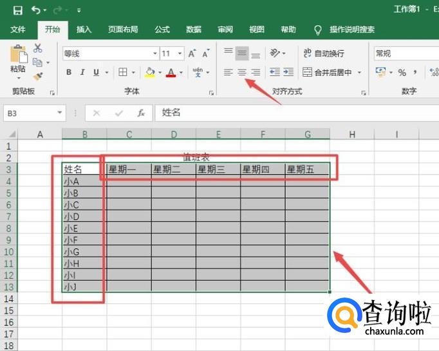Apply red Font Color button
This screenshot has height=351, width=439.
171,73
